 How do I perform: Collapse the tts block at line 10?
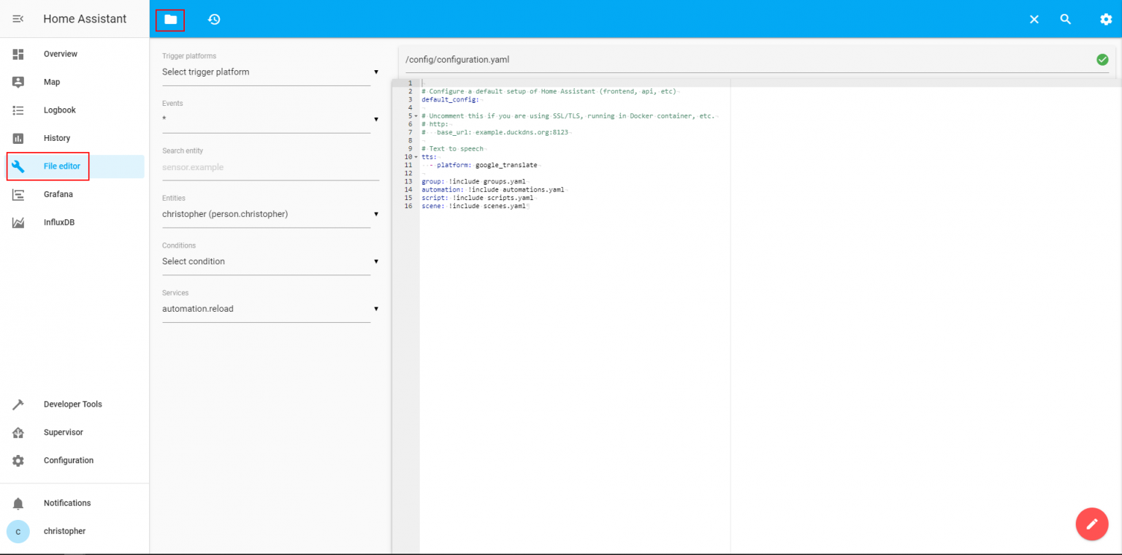pos(415,156)
